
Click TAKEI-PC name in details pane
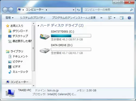(x=25, y=90)
